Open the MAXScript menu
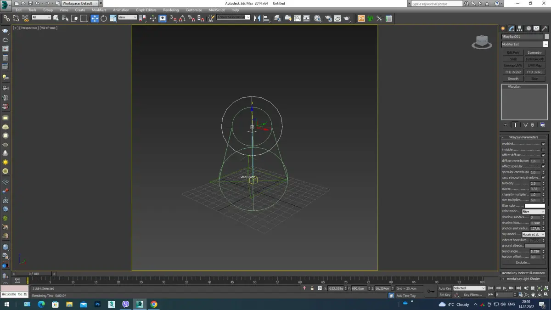This screenshot has height=310, width=551. pyautogui.click(x=217, y=10)
